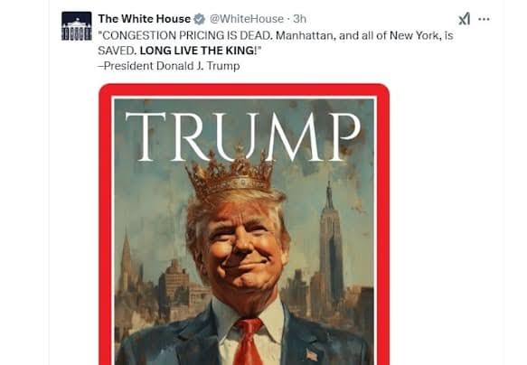Open Grok explain-this-post icon
The height and width of the screenshot is (365, 527).
click(464, 19)
